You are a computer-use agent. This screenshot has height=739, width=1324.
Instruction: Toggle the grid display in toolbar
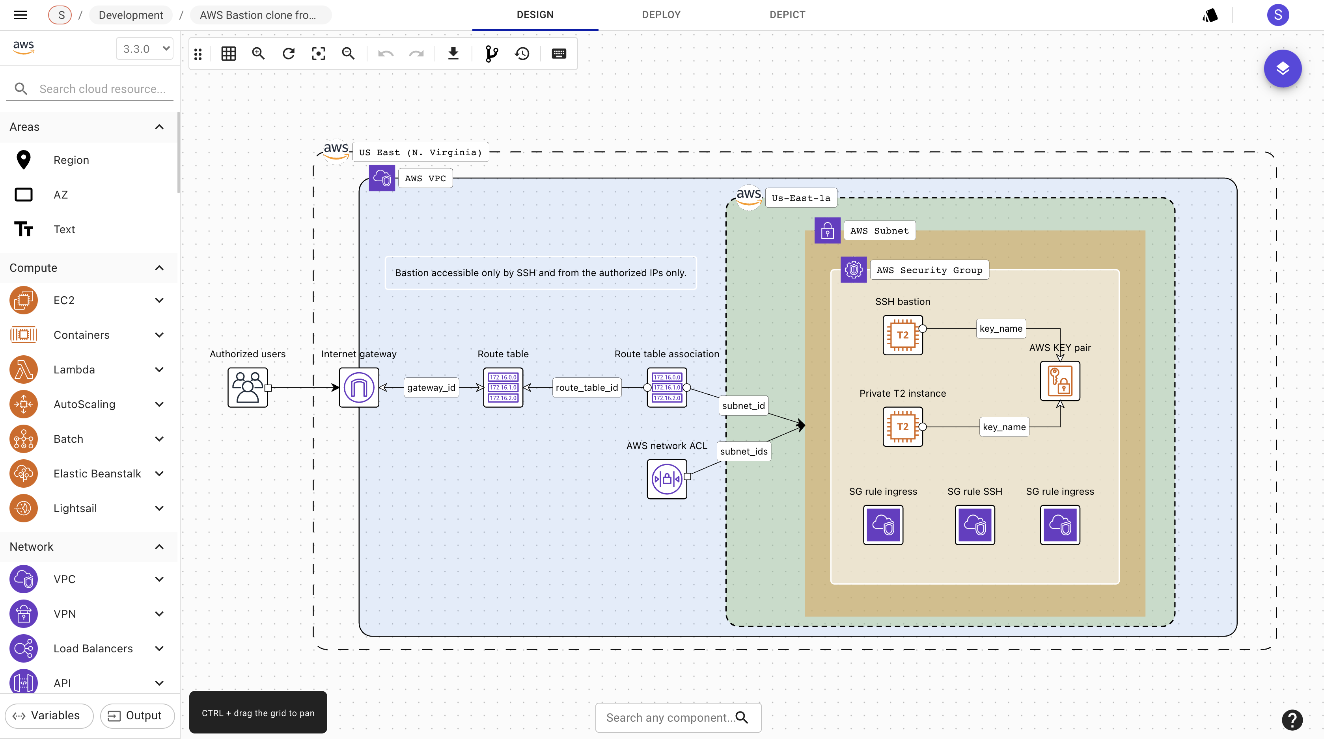pos(228,53)
